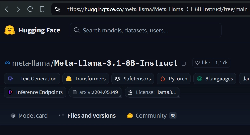Click the Safetensors stacked layers icon
Image resolution: width=250 pixels, height=135 pixels.
[x=118, y=79]
